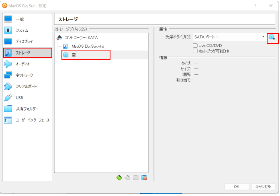
Task: Click the remove attachment icon
Action: [144, 178]
